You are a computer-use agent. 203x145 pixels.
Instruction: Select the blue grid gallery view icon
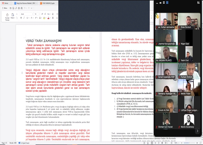167,3
